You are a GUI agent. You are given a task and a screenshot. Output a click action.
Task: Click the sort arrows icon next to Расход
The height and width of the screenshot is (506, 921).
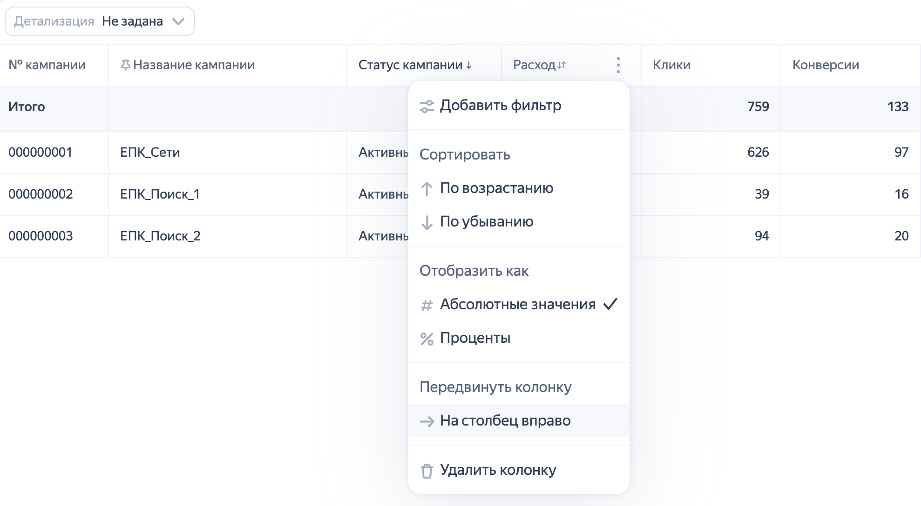point(562,65)
